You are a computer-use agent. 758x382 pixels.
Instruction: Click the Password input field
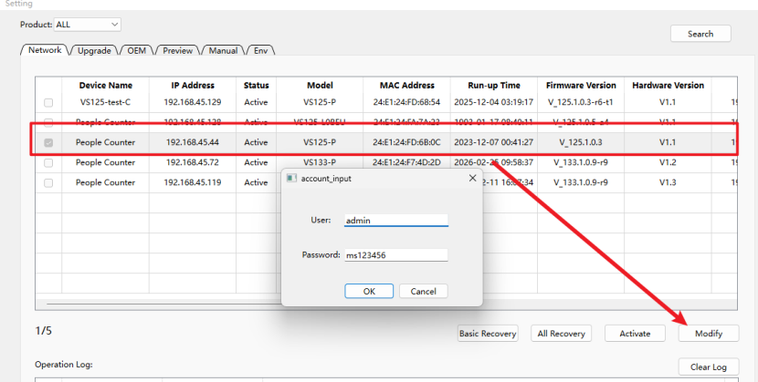click(x=396, y=255)
